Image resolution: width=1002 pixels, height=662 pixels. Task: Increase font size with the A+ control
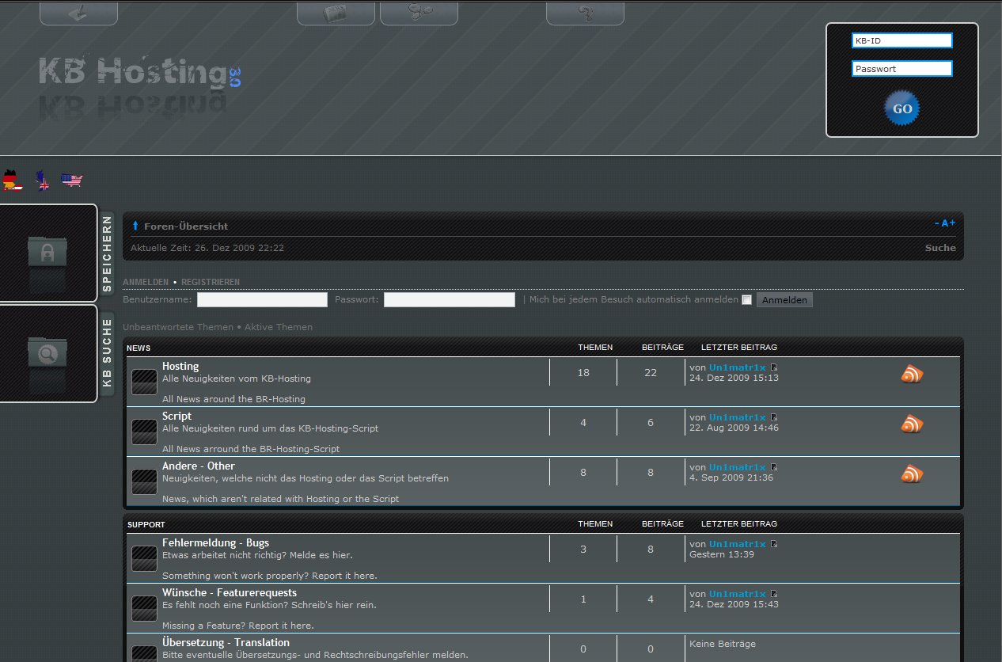coord(948,223)
